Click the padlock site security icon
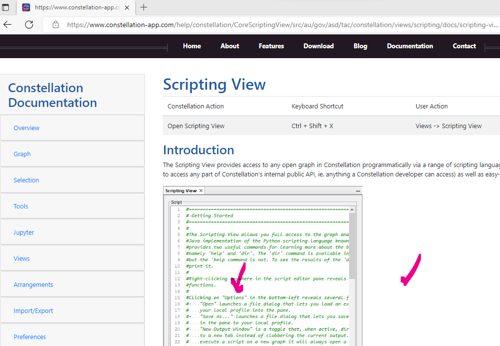Image resolution: width=500 pixels, height=346 pixels. click(56, 25)
